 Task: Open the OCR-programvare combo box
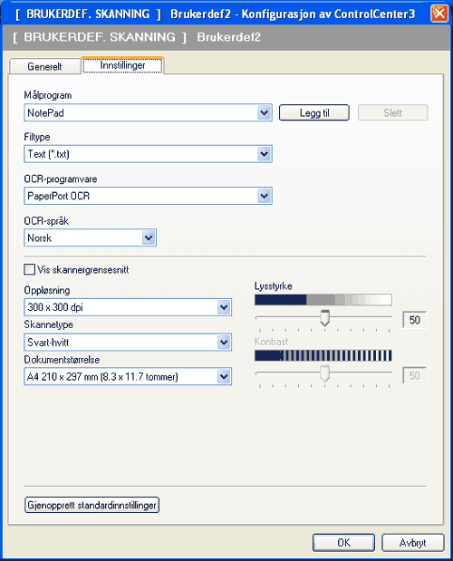tap(148, 196)
